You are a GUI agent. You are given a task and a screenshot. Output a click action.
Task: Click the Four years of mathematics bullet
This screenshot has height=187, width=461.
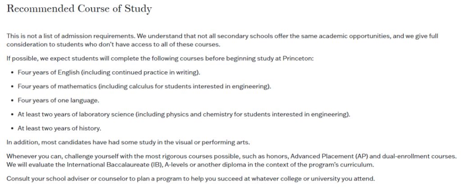tap(145, 87)
